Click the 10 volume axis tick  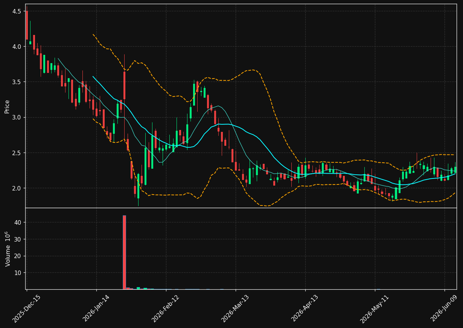point(18,273)
